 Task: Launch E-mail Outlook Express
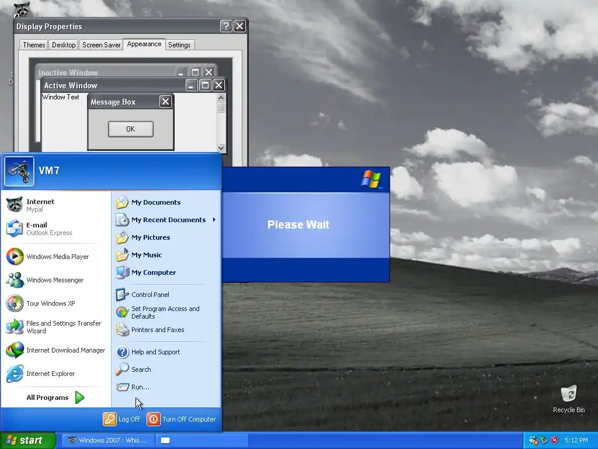pyautogui.click(x=55, y=229)
